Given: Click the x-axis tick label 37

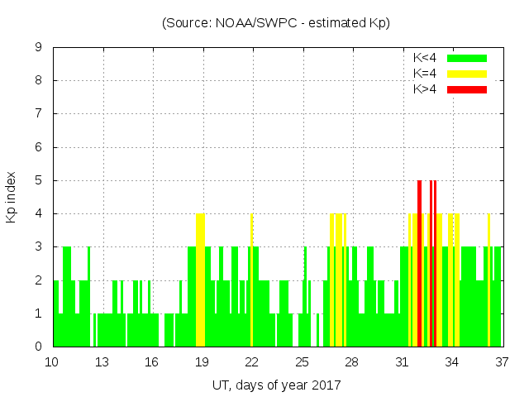Looking at the screenshot, I should pyautogui.click(x=502, y=362).
